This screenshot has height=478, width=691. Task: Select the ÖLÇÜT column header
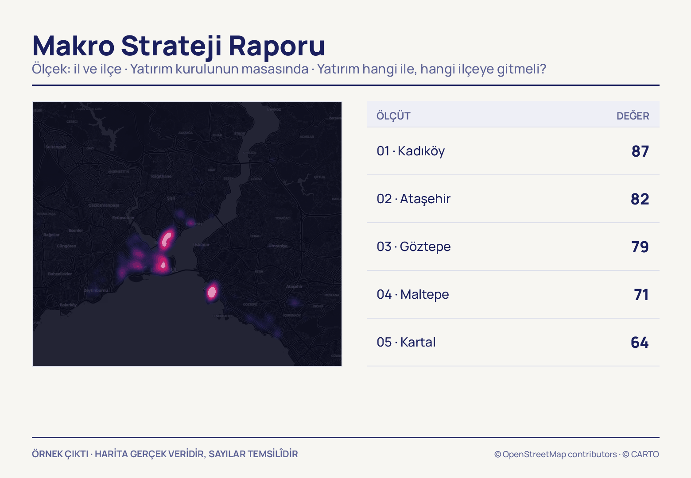point(393,116)
